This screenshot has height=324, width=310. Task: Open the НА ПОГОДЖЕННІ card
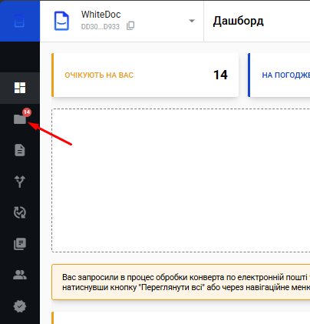[279, 75]
